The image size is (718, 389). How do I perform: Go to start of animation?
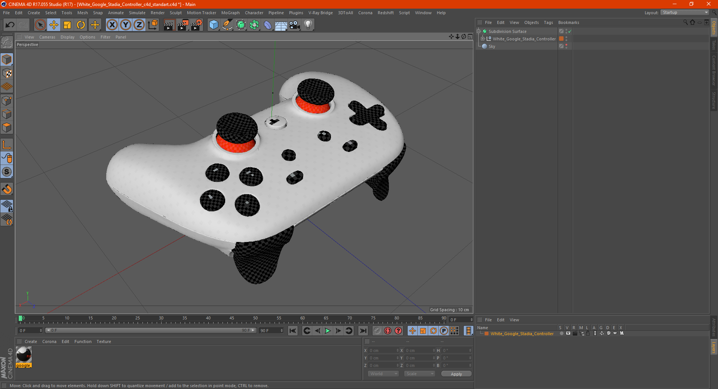pyautogui.click(x=293, y=331)
